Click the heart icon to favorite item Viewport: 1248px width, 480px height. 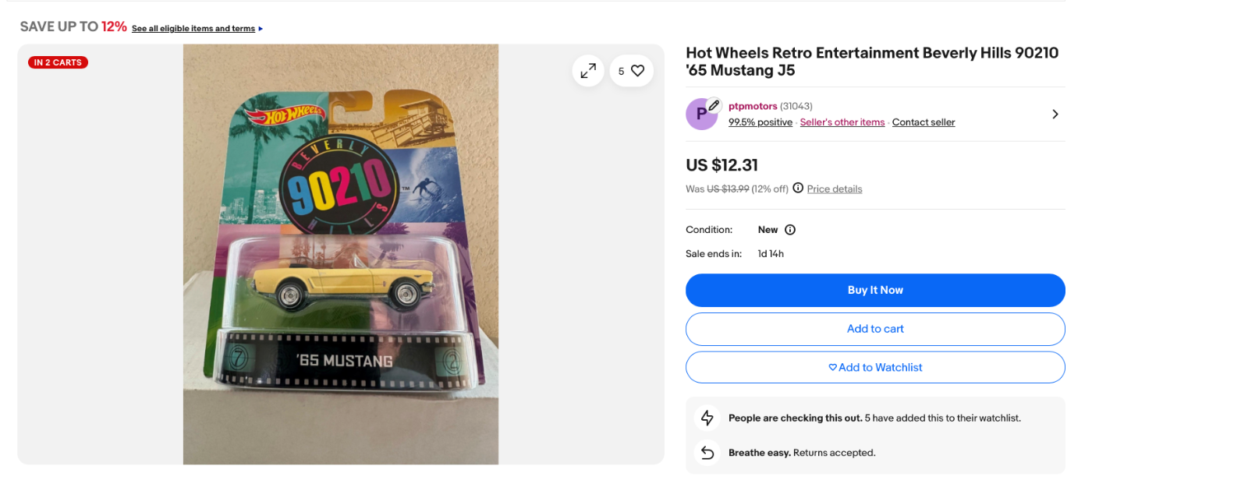click(637, 71)
